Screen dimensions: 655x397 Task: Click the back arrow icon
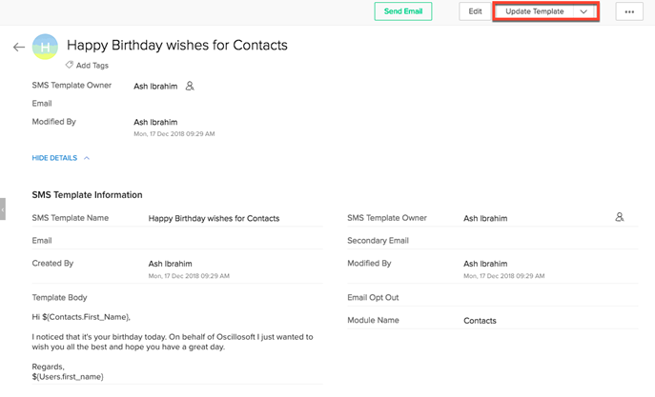19,47
